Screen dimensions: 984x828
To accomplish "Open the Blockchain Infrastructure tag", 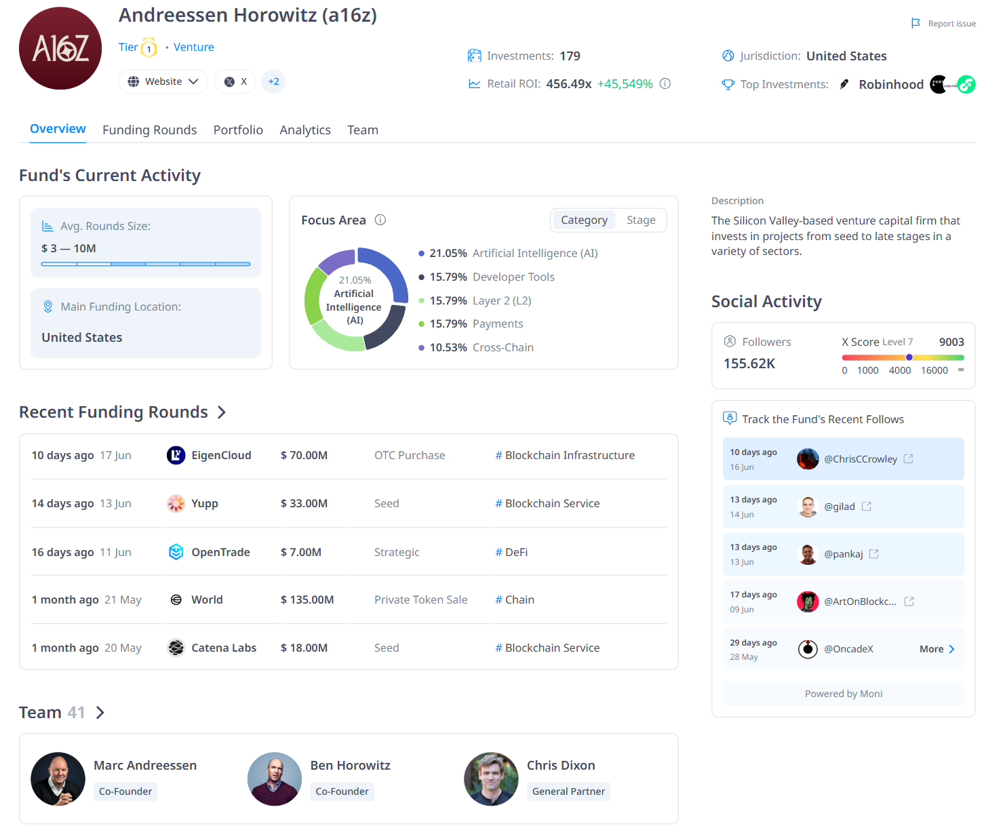I will coord(565,455).
